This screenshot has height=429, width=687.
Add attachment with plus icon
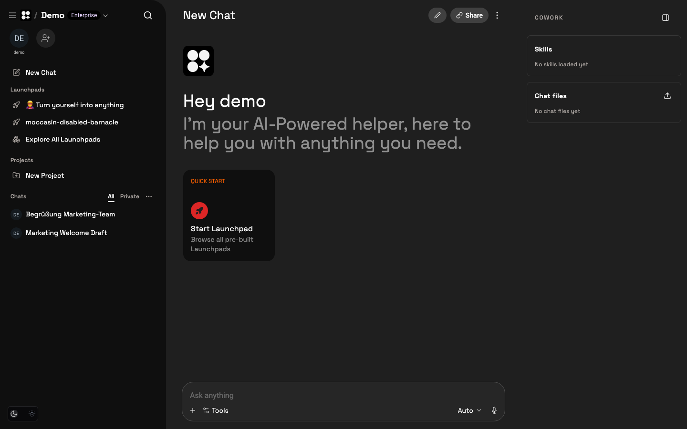tap(193, 410)
